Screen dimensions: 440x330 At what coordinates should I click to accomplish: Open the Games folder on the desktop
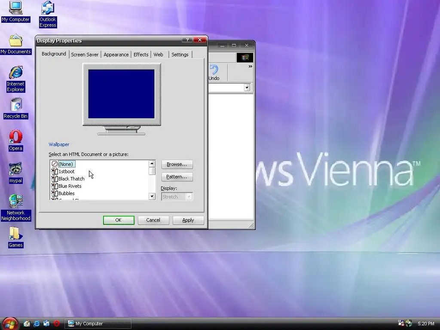click(15, 237)
